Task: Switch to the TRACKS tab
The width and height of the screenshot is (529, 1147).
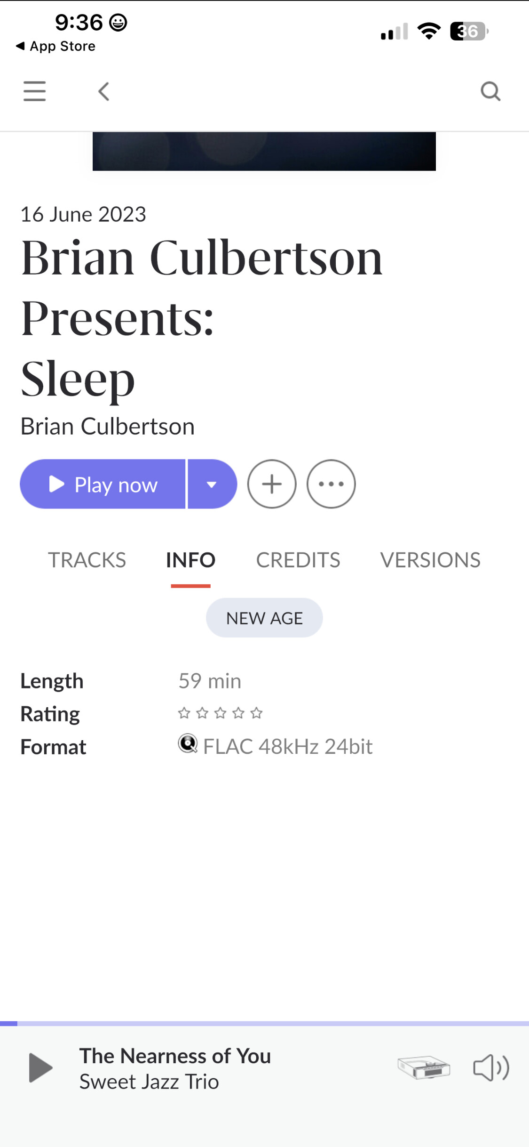Action: tap(87, 560)
